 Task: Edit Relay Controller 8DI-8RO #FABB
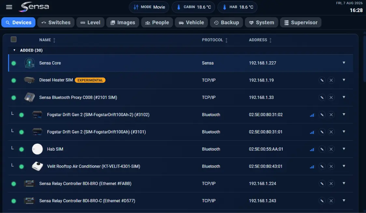pos(322,184)
